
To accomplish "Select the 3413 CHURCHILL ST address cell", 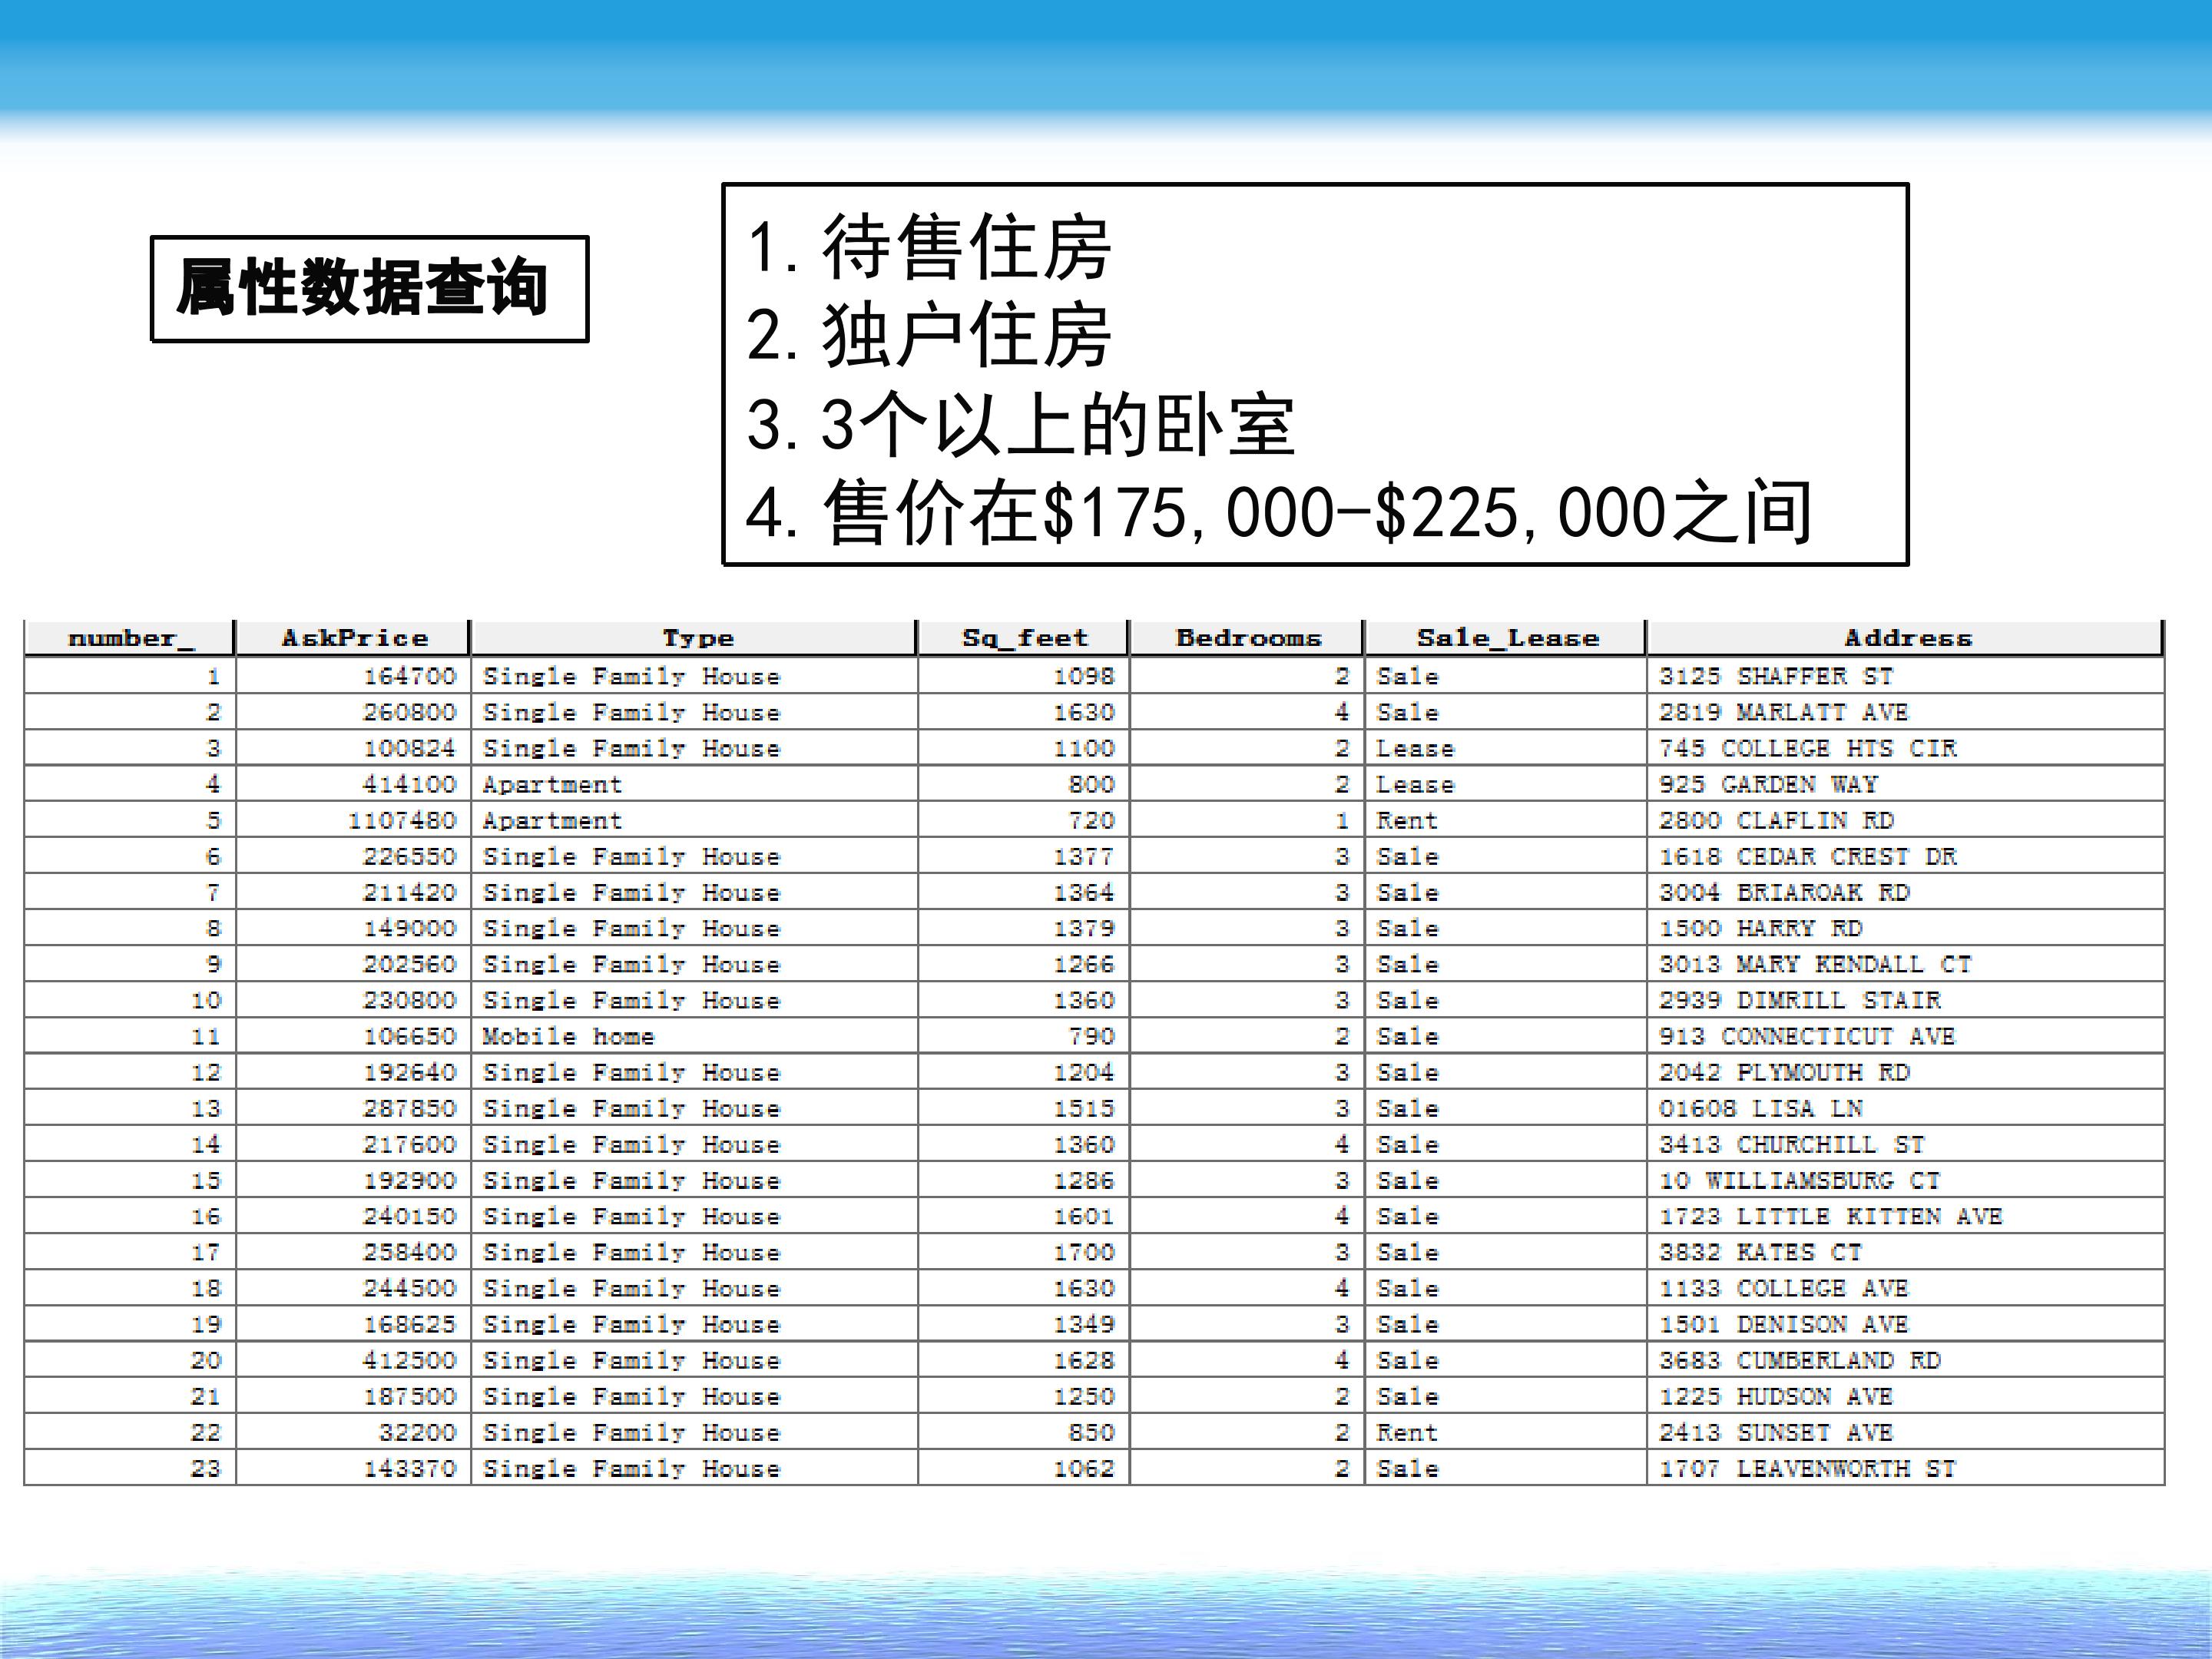I will pyautogui.click(x=1906, y=1144).
